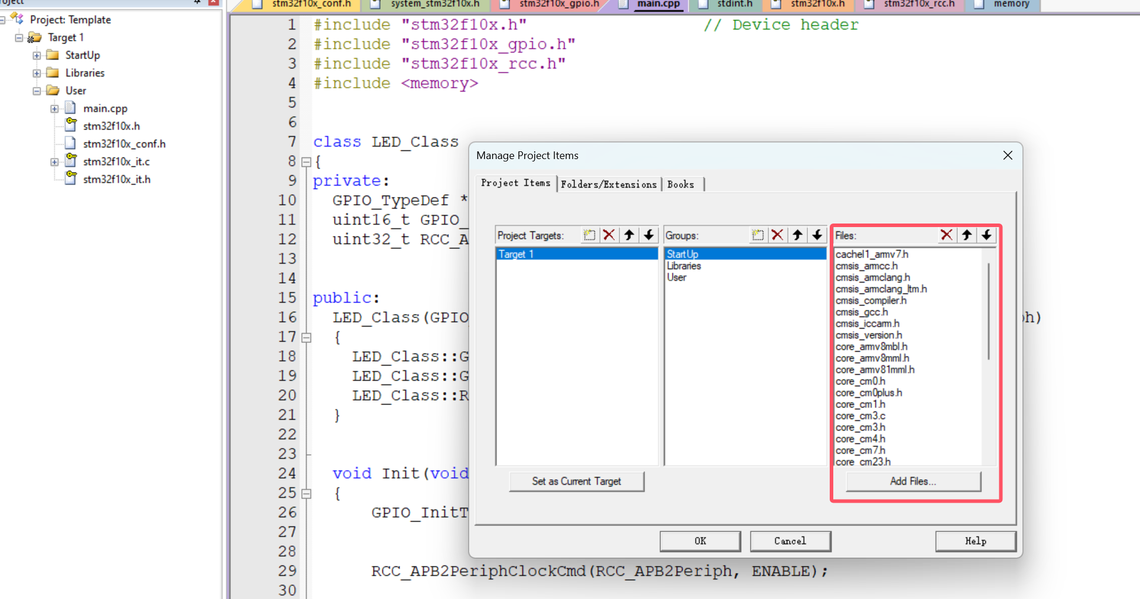Confirm dialog with OK button

(700, 541)
